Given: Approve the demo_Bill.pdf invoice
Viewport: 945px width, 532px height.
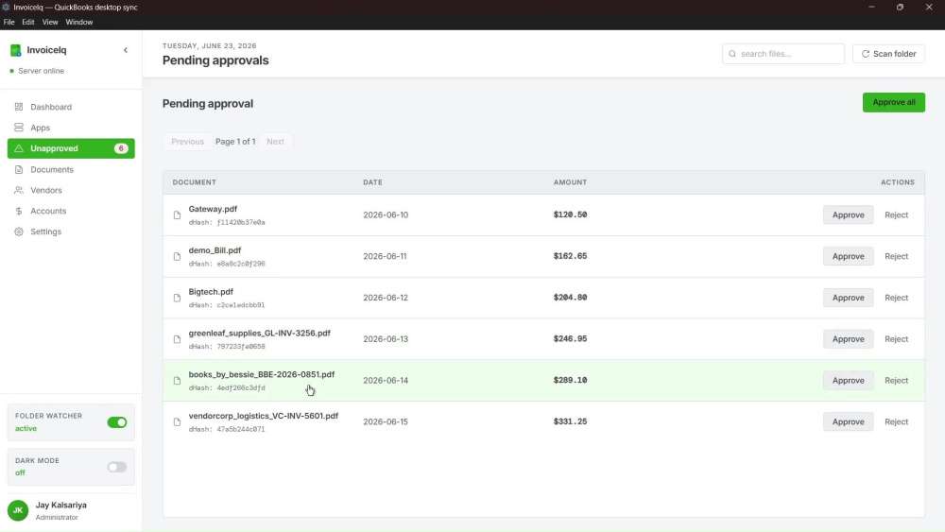Looking at the screenshot, I should pos(848,256).
